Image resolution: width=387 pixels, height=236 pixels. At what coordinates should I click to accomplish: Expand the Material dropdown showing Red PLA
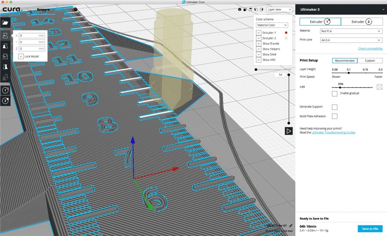(x=351, y=31)
